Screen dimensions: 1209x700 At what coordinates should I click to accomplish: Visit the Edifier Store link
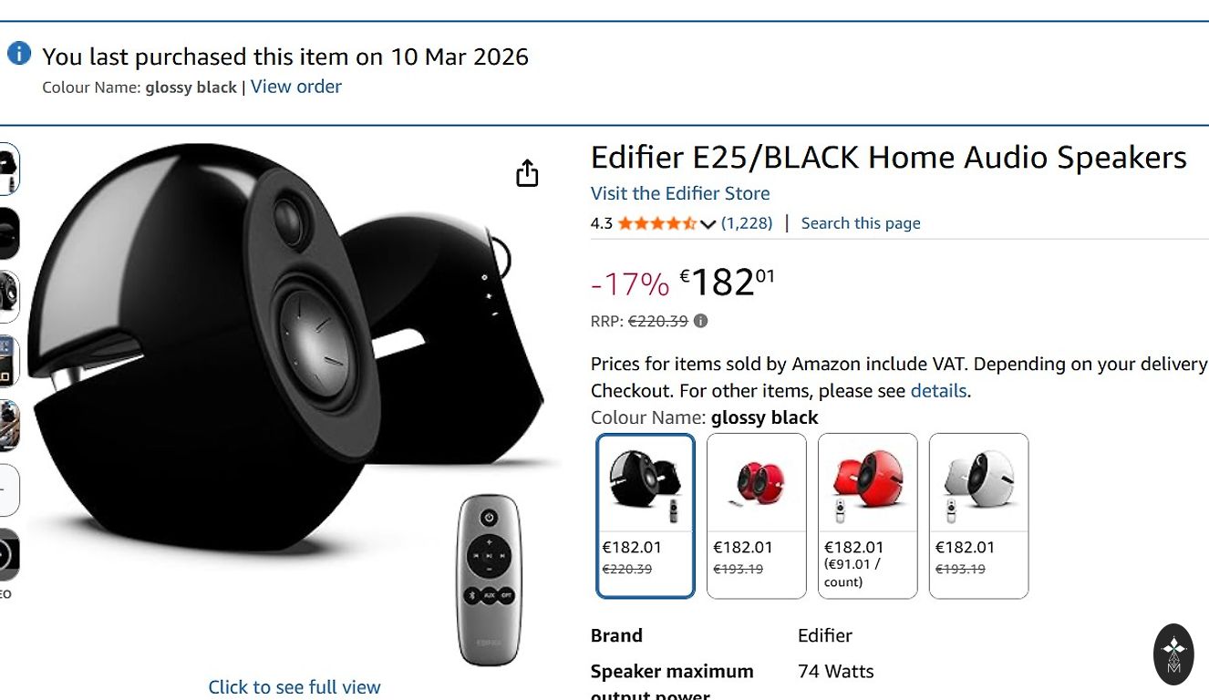pyautogui.click(x=680, y=193)
